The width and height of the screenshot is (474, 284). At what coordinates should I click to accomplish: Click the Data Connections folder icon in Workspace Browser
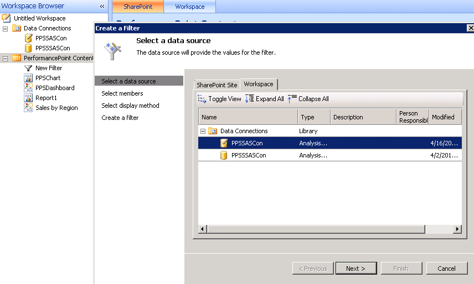click(x=17, y=28)
